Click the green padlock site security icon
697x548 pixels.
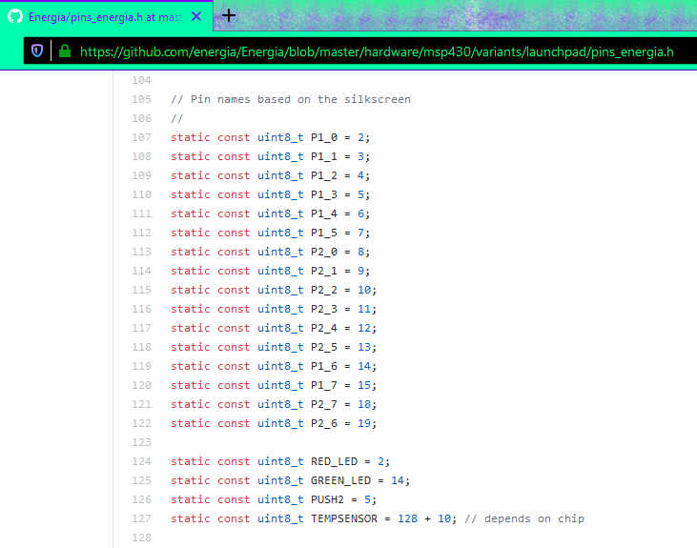click(x=64, y=51)
